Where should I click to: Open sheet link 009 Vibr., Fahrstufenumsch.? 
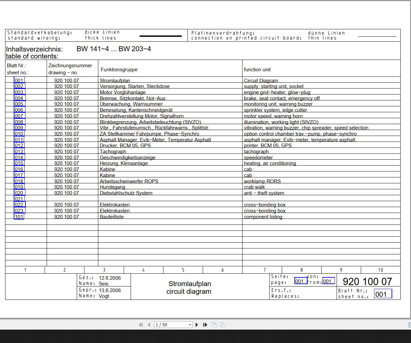click(x=19, y=128)
